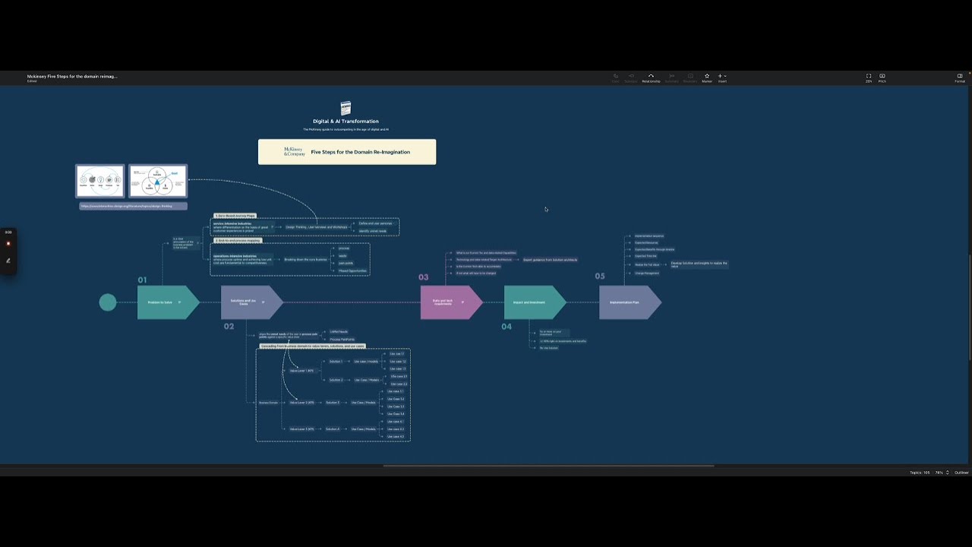Start Pitch mode from the toolbar
This screenshot has width=972, height=547.
[882, 77]
